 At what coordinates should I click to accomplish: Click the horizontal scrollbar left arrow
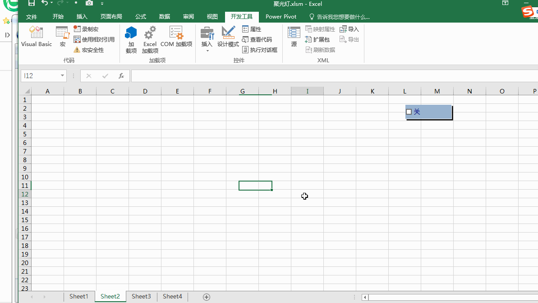pos(365,297)
